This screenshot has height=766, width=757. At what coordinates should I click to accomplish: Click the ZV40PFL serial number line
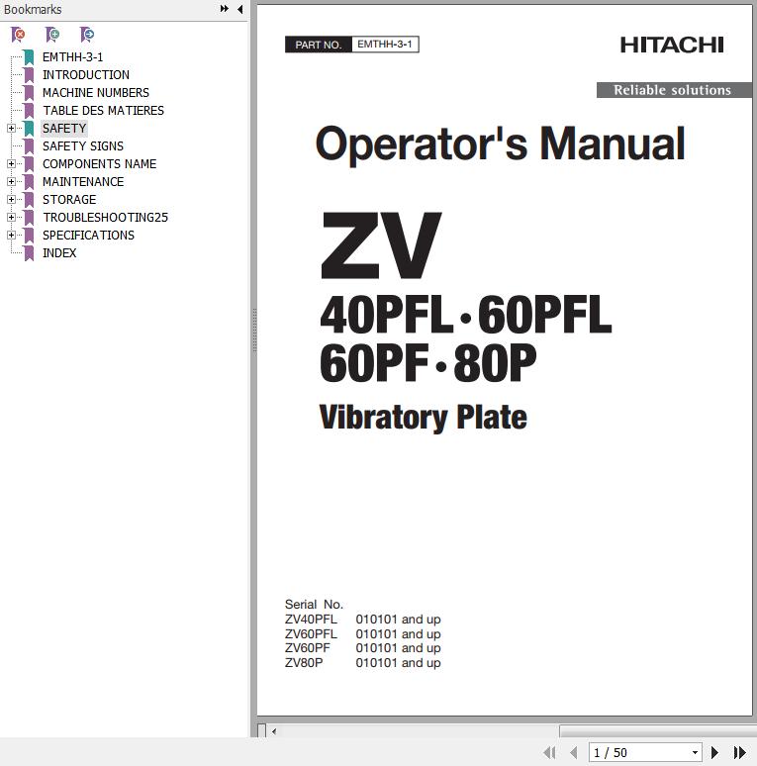[363, 619]
